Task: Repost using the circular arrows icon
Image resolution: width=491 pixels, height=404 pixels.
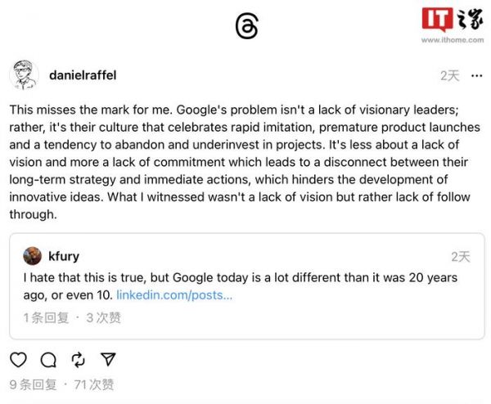Action: 79,359
